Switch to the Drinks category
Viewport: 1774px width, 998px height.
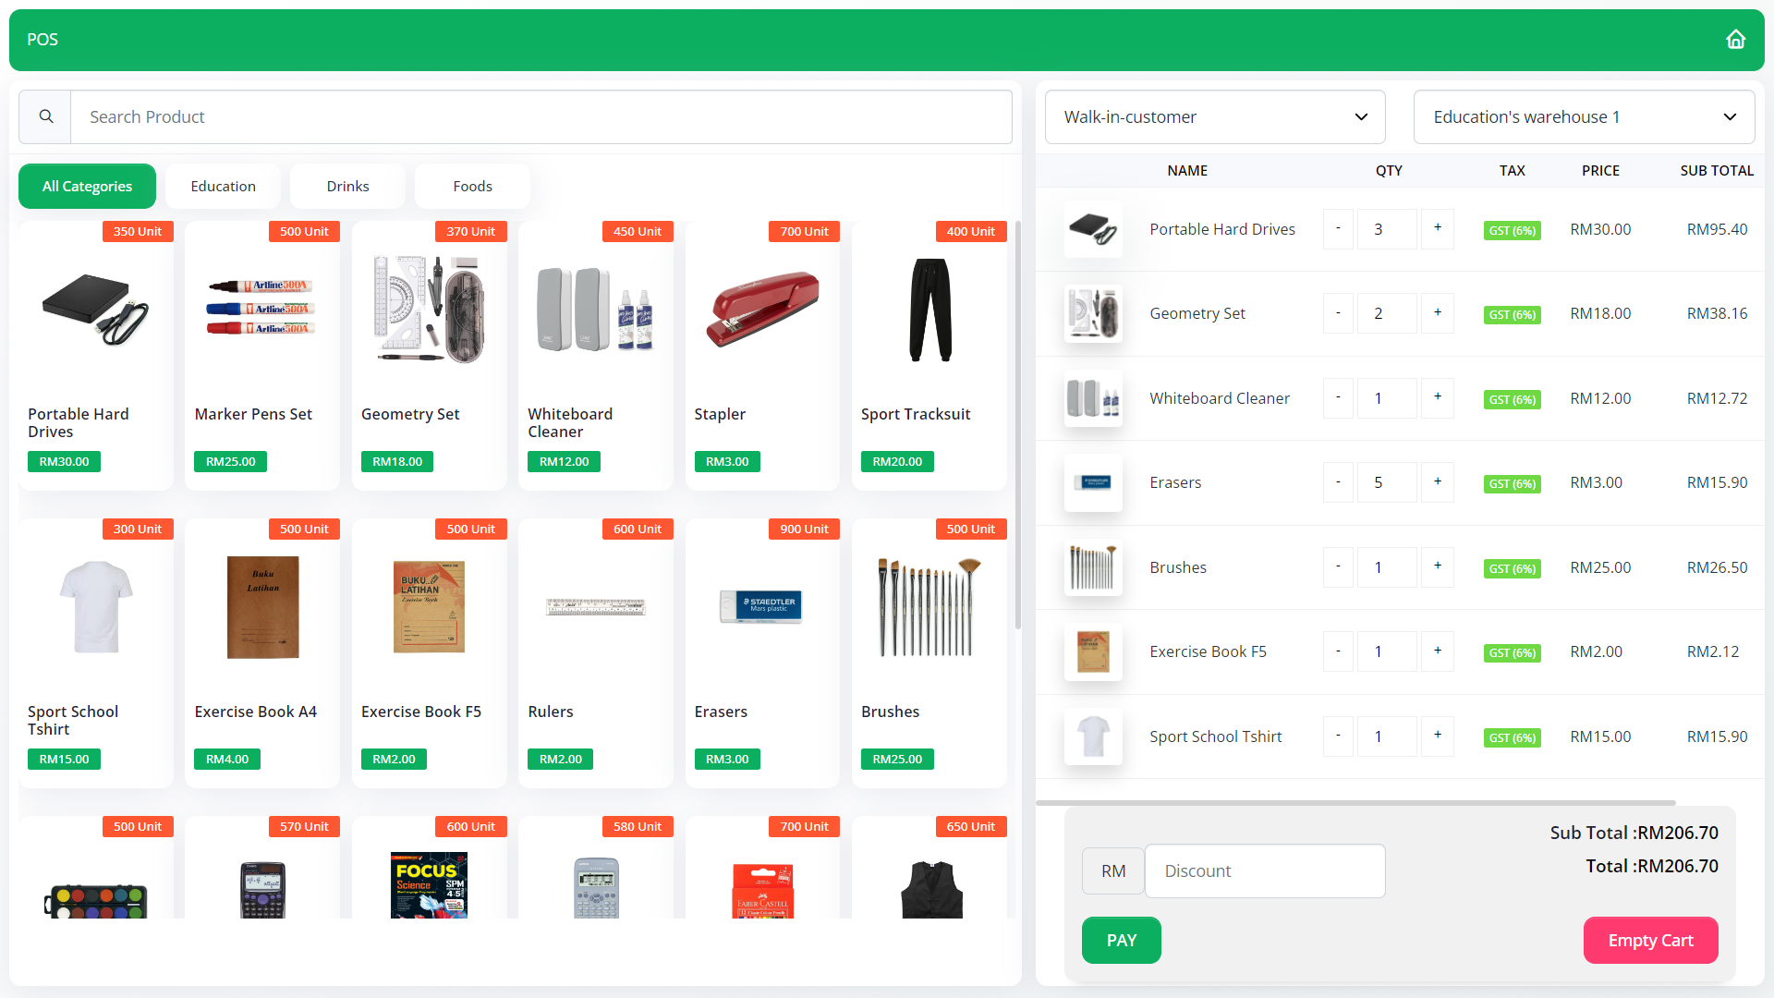click(x=347, y=186)
